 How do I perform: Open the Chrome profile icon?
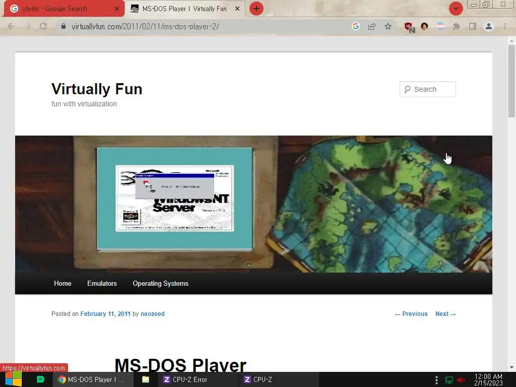pos(489,26)
